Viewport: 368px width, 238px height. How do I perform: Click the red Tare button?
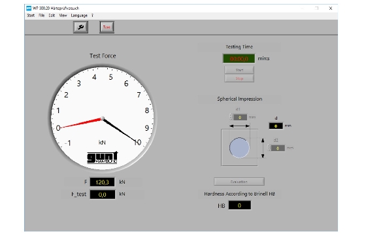[107, 27]
